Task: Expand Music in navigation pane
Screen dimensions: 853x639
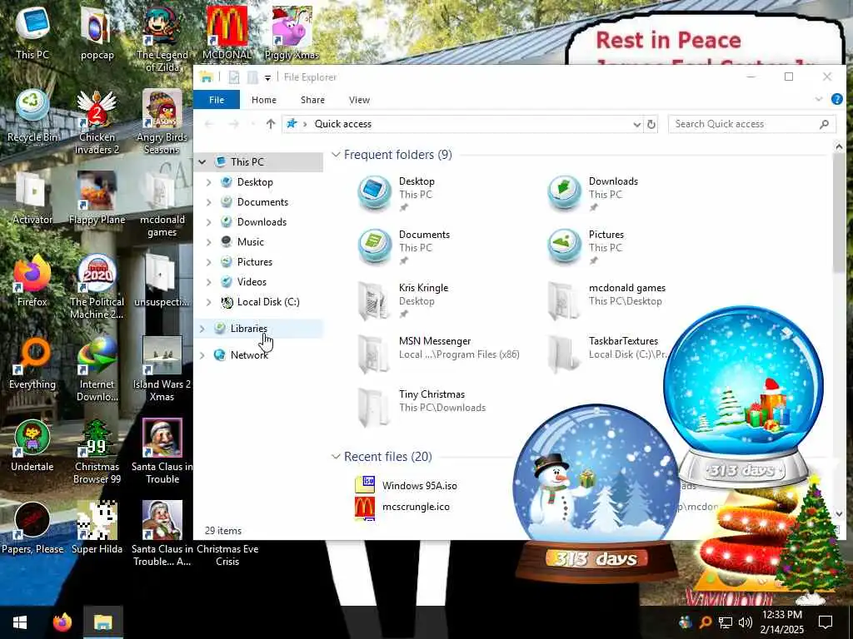Action: coord(209,242)
